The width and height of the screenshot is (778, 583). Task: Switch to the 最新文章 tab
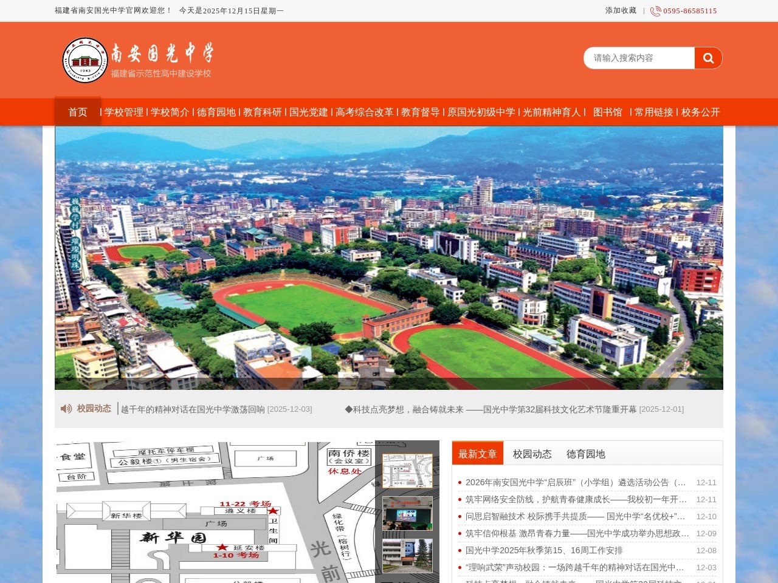pos(478,454)
